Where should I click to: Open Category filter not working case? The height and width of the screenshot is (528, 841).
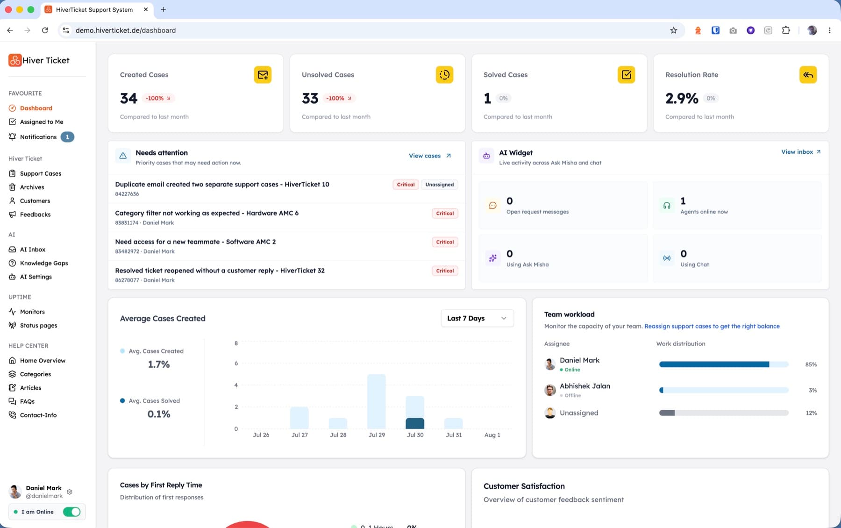286,218
